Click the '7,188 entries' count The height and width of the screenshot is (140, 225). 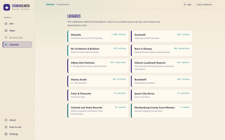point(119,34)
